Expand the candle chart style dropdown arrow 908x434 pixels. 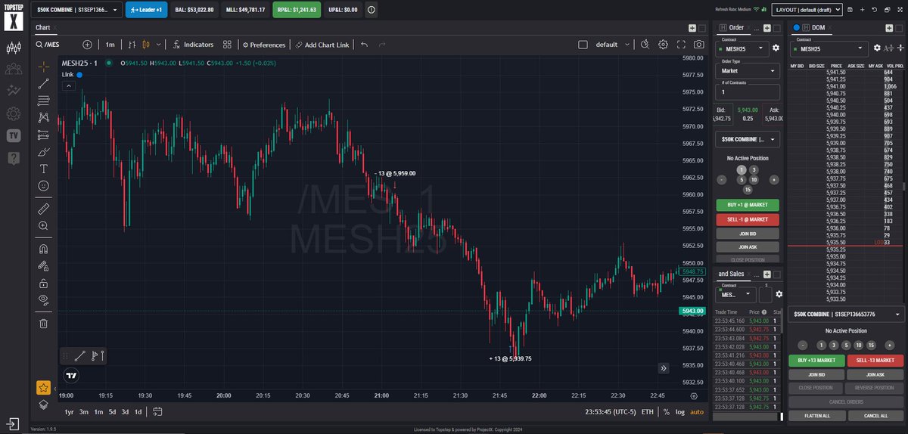click(160, 45)
